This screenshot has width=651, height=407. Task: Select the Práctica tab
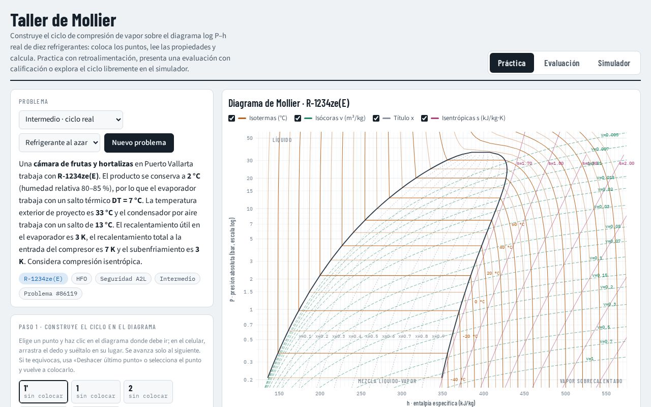pos(512,63)
